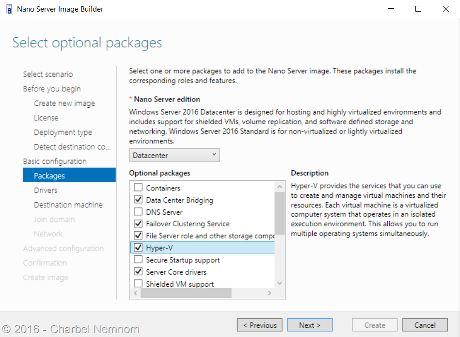The image size is (460, 337).
Task: Uncheck the Hyper-V package checkbox
Action: coord(138,248)
